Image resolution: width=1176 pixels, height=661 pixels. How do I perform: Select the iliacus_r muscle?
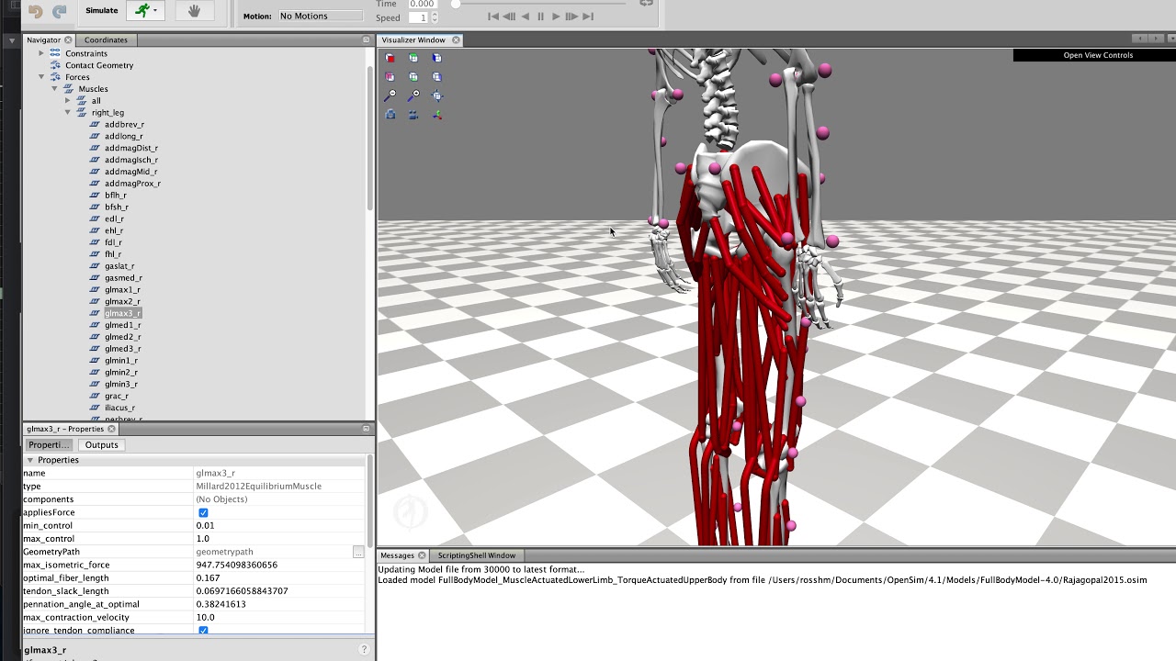(119, 408)
